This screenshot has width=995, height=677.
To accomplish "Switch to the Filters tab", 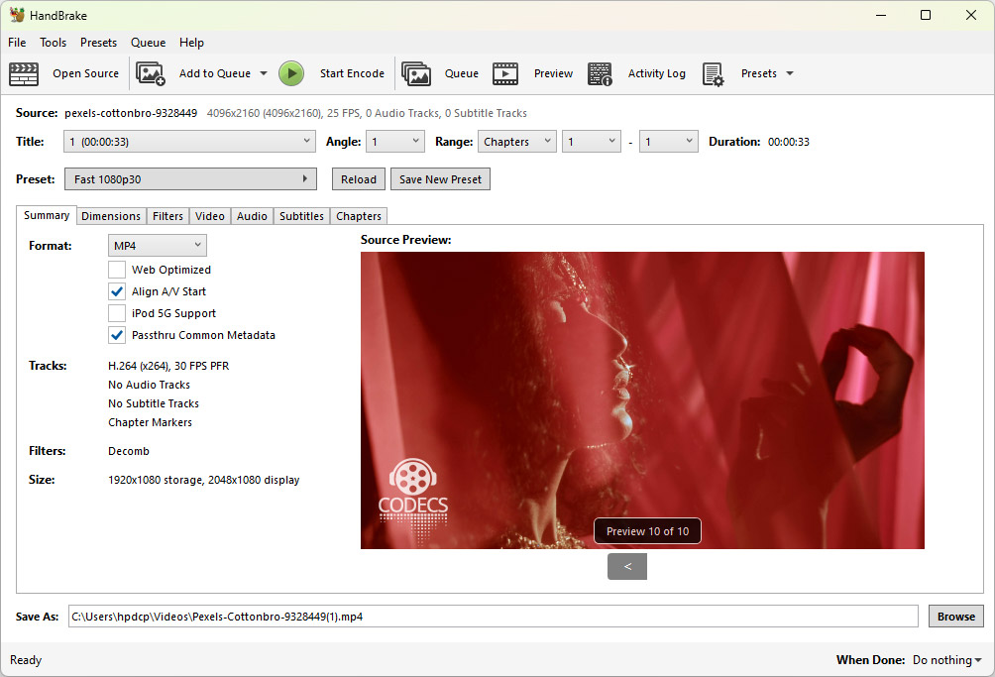I will pos(167,216).
